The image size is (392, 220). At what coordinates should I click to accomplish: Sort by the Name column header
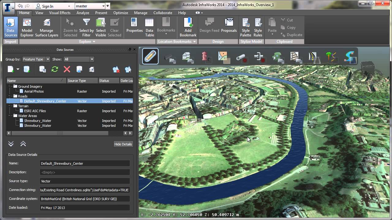coord(36,81)
